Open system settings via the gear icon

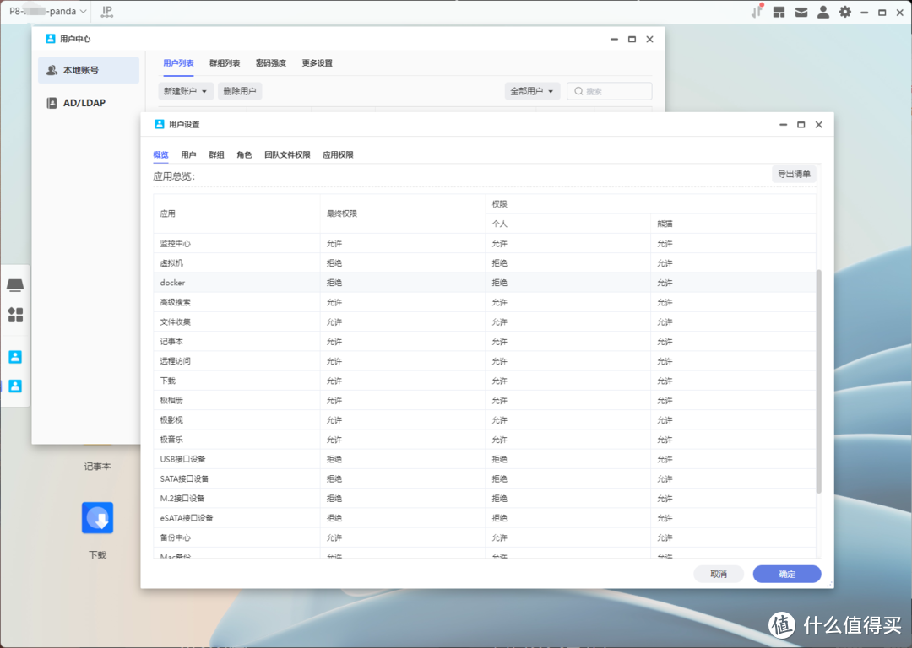(x=844, y=11)
